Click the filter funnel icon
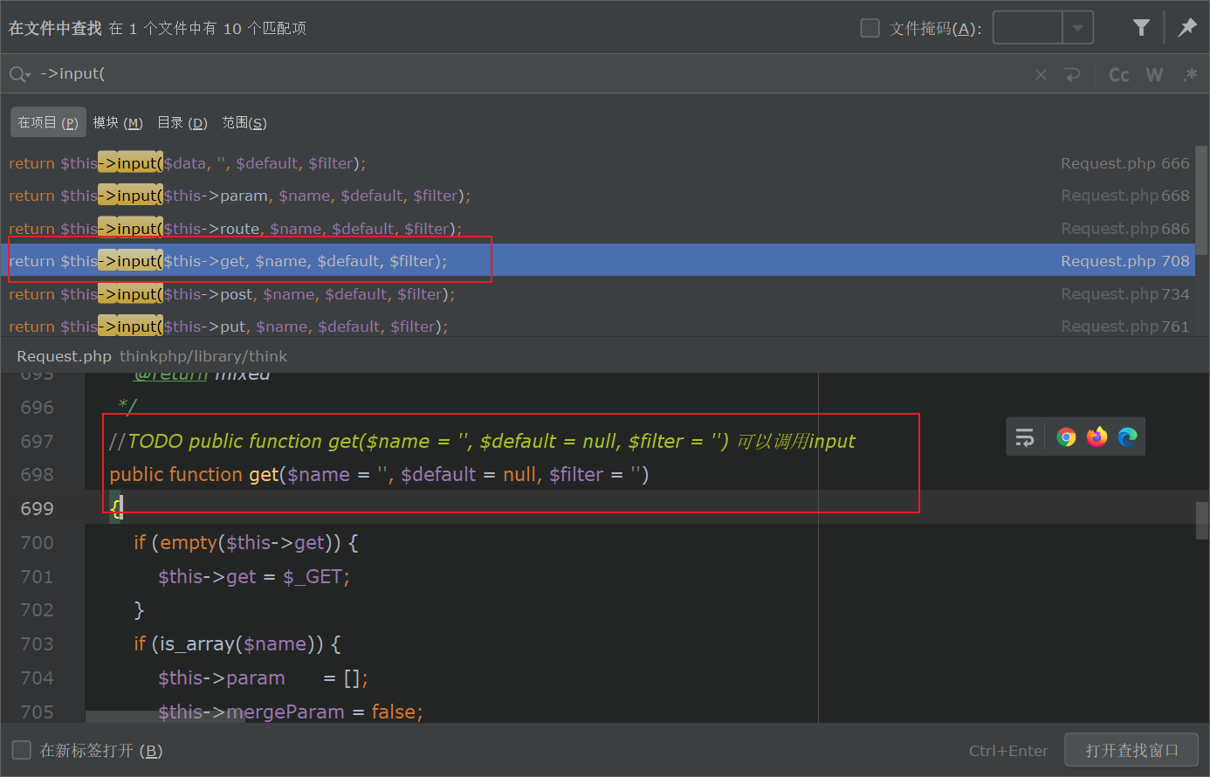 tap(1141, 28)
